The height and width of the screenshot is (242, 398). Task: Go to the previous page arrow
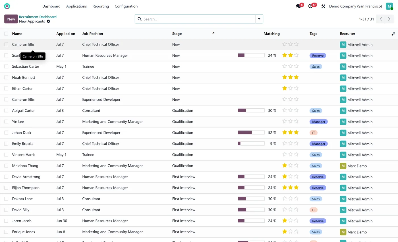pos(381,19)
